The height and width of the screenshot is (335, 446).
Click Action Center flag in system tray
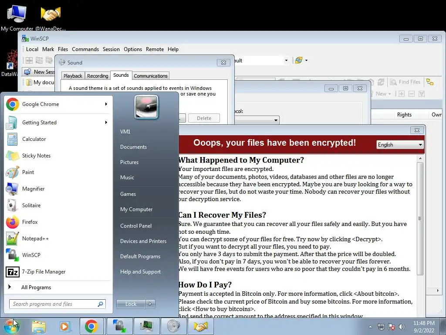point(392,327)
